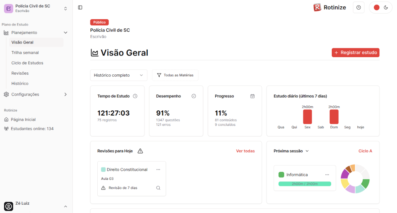
Task: Open Visão Geral in sidebar
Action: click(x=36, y=42)
